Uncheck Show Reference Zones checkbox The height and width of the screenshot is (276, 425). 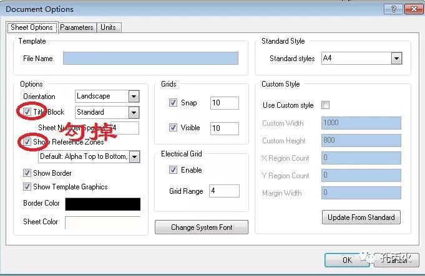(27, 142)
